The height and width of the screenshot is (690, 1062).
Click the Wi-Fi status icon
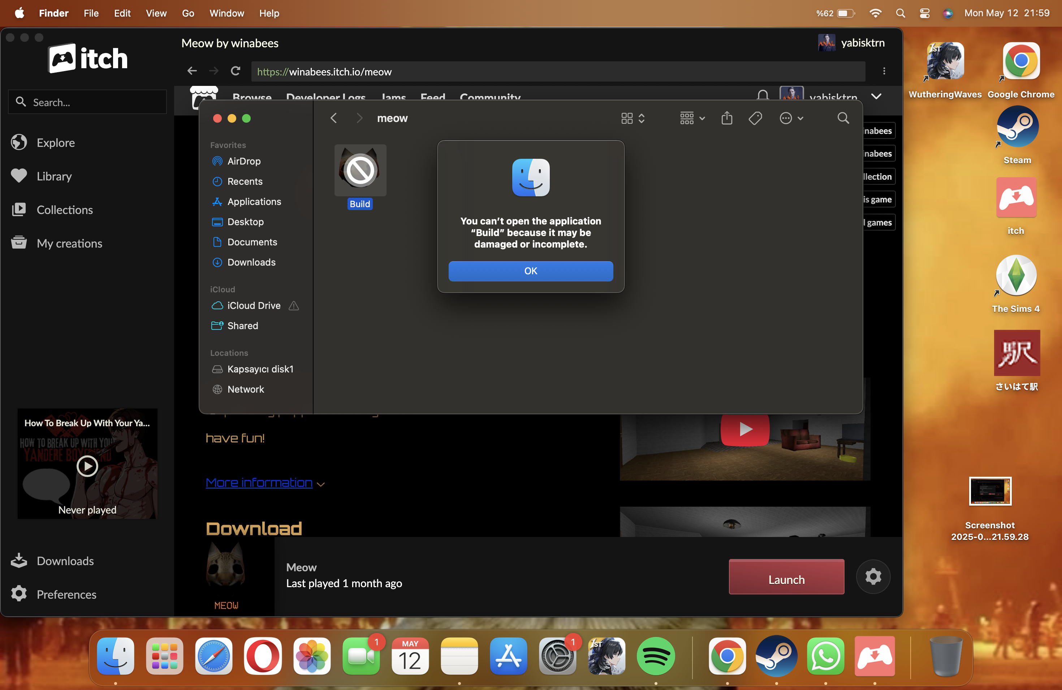tap(876, 13)
